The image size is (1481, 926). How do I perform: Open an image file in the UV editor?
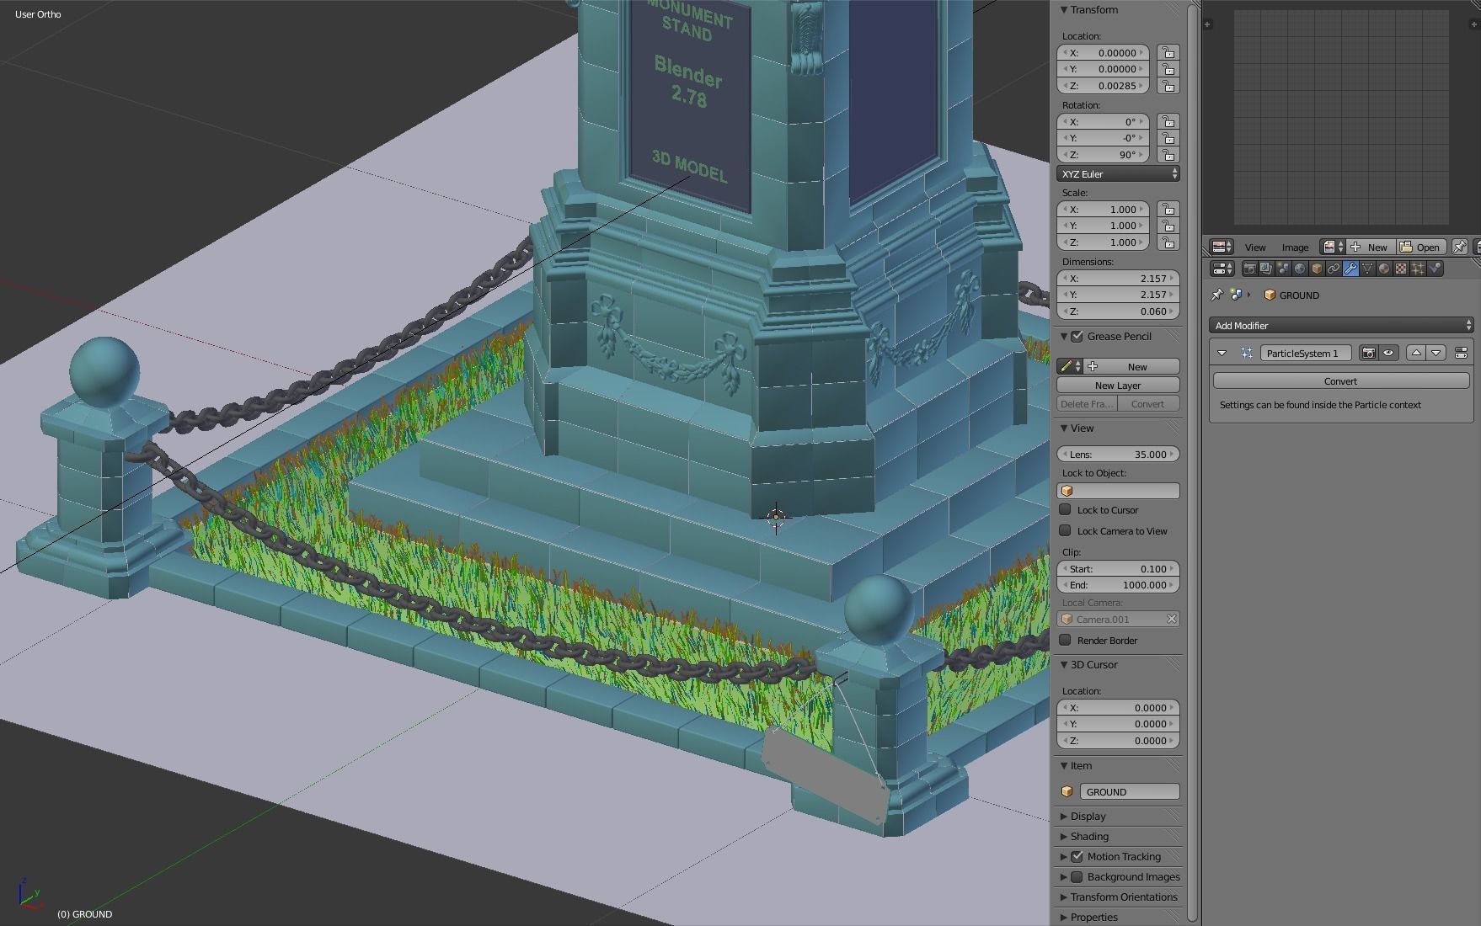1421,247
